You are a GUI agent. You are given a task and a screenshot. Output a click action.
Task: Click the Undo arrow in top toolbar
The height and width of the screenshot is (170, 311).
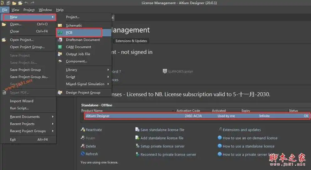(x=26, y=3)
